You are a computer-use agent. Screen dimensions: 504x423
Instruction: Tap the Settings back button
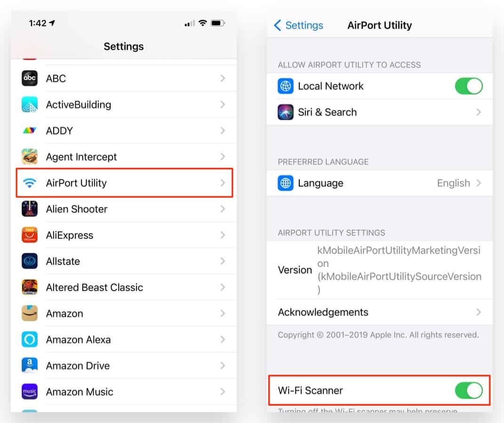(x=298, y=25)
